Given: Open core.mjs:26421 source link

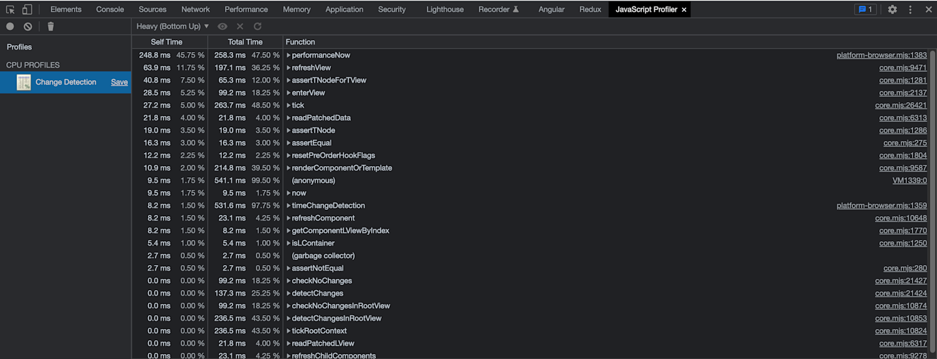Looking at the screenshot, I should point(901,105).
